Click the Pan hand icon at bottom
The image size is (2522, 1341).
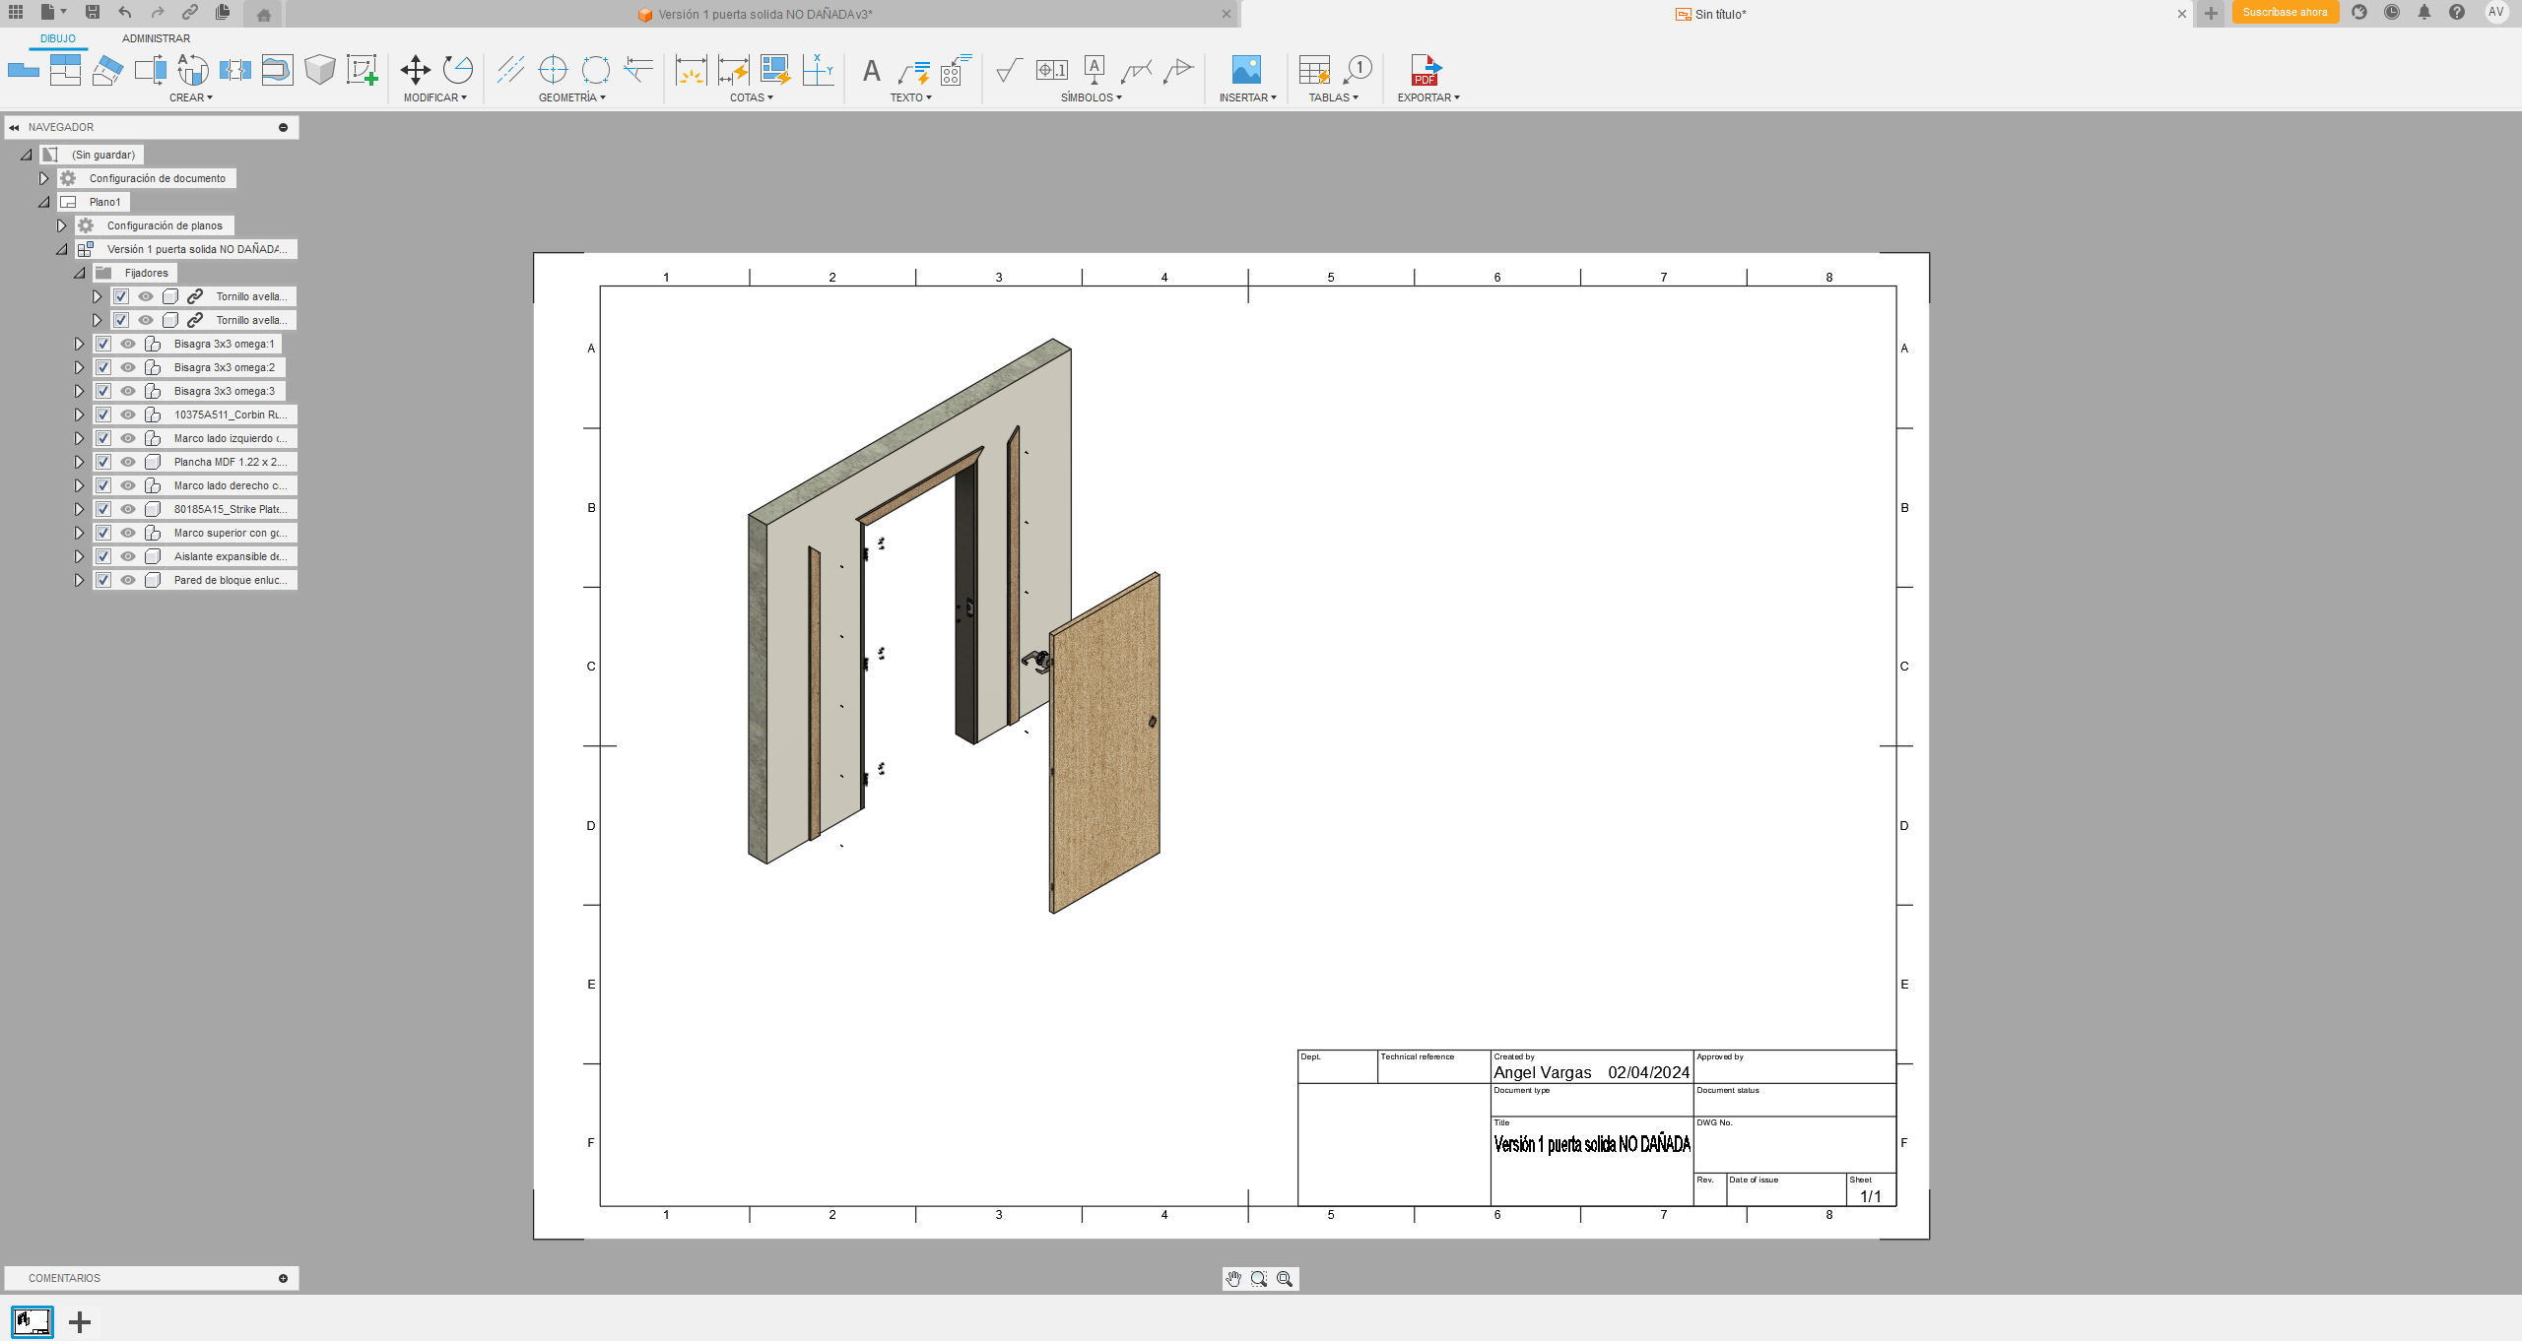click(x=1233, y=1278)
